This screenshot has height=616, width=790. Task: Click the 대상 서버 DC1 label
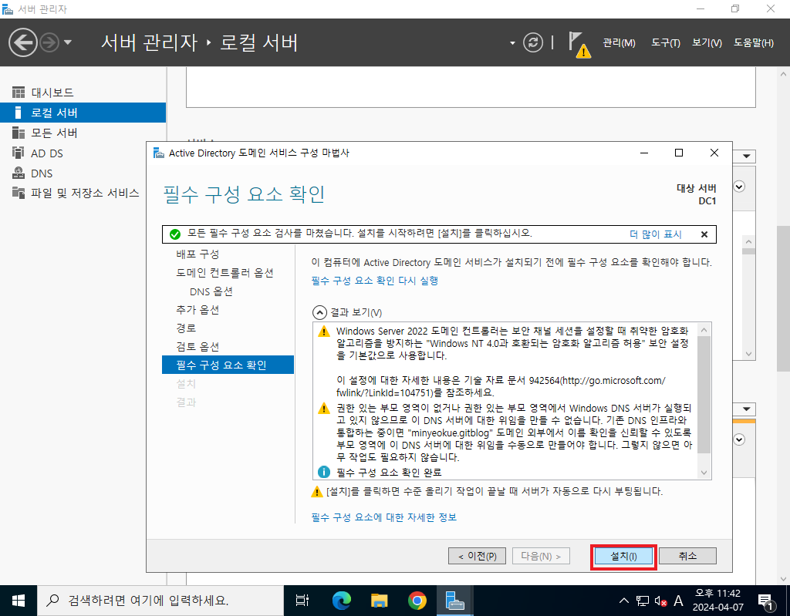pyautogui.click(x=697, y=194)
